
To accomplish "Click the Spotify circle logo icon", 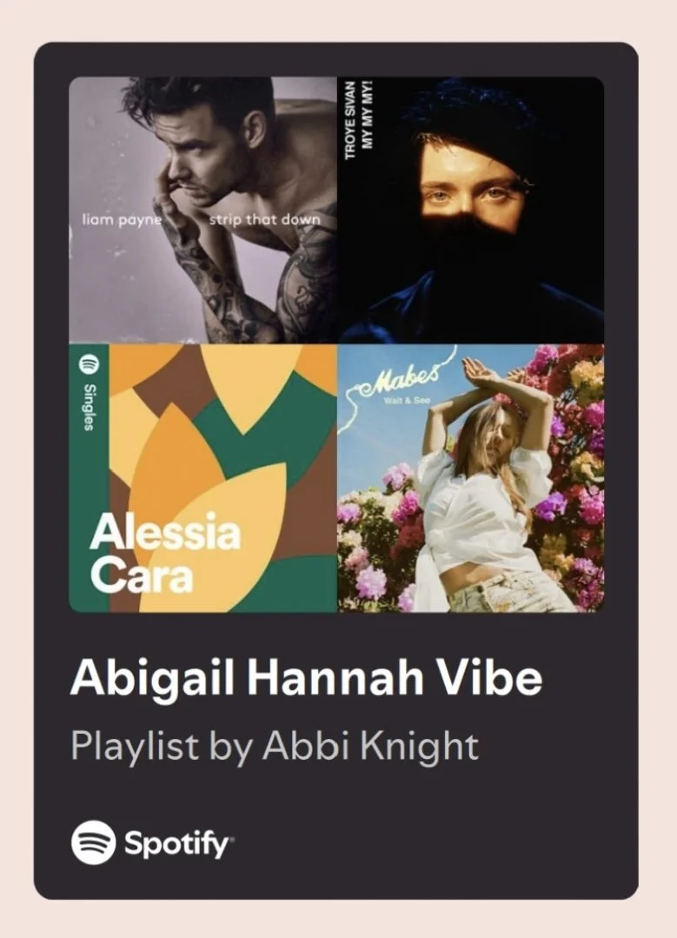I will pyautogui.click(x=93, y=842).
